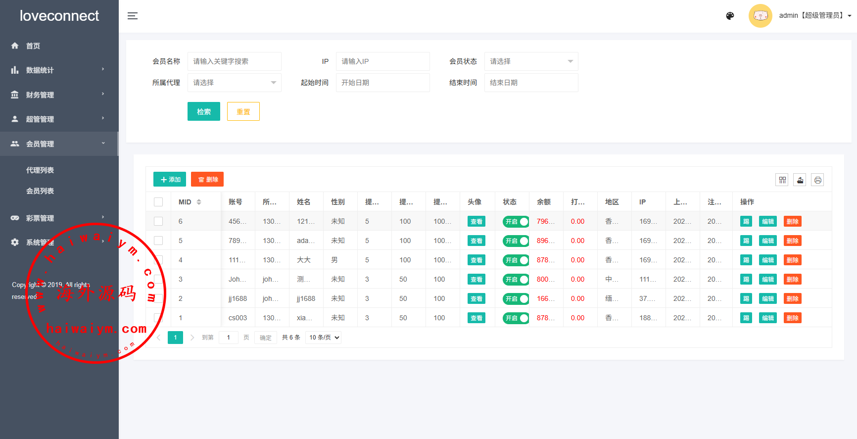Viewport: 857px width, 439px height.
Task: Click the sidebar collapse hamburger icon
Action: click(133, 16)
